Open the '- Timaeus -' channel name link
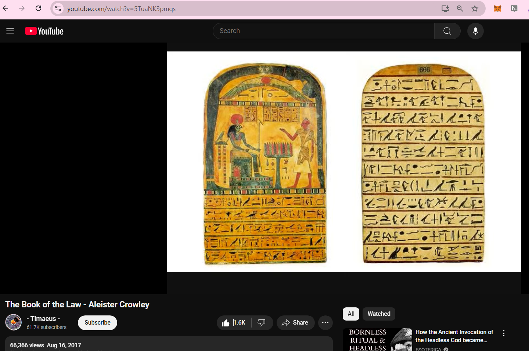Image resolution: width=529 pixels, height=351 pixels. pos(43,319)
